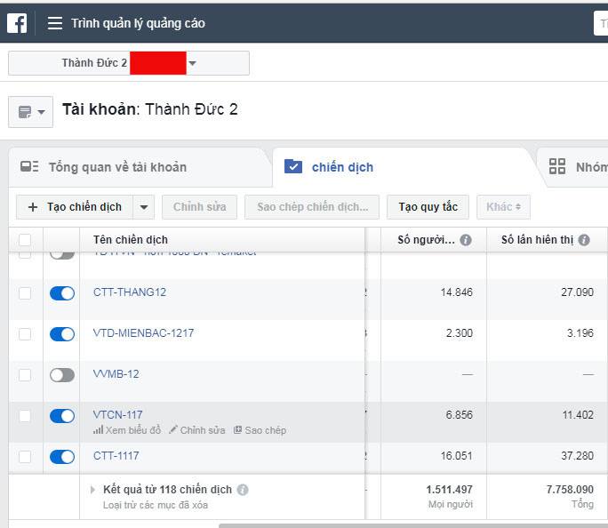Screen dimensions: 608x528
Task: Open the VTD-MIENBAC-1217 campaign link
Action: (143, 333)
